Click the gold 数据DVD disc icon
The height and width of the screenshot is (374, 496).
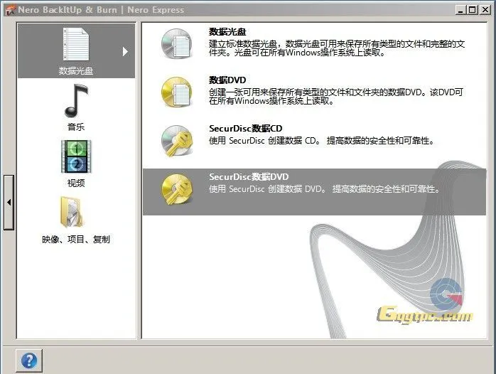(177, 92)
